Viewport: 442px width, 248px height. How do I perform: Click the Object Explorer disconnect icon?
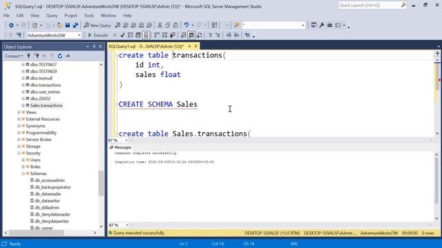[x=37, y=56]
